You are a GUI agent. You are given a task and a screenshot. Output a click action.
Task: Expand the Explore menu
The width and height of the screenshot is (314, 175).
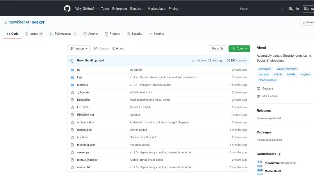[137, 9]
